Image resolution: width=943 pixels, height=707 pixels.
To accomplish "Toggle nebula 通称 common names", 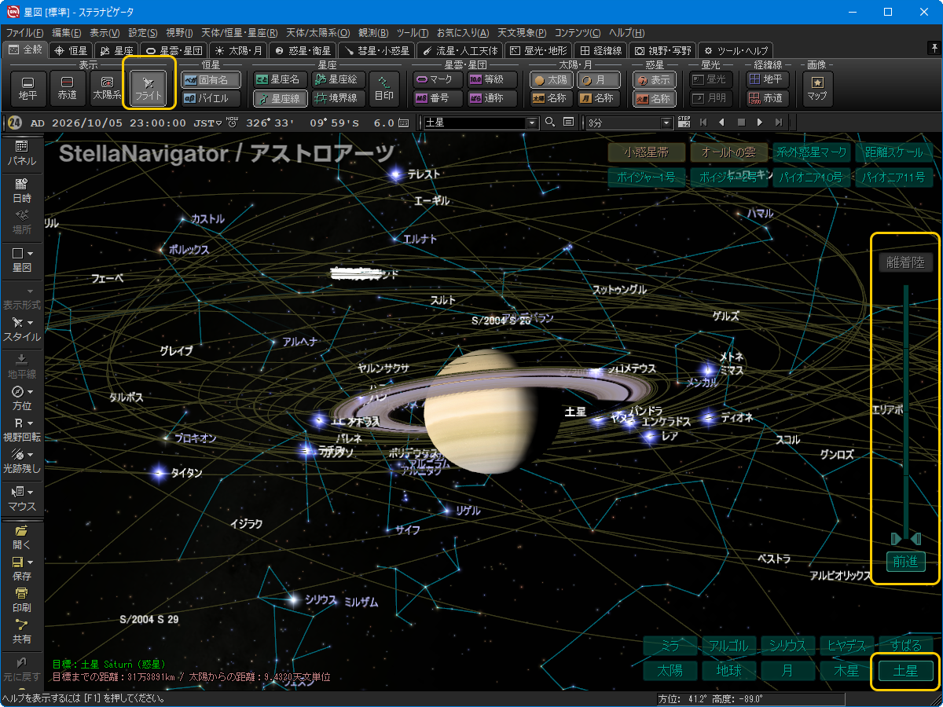I will (x=492, y=98).
